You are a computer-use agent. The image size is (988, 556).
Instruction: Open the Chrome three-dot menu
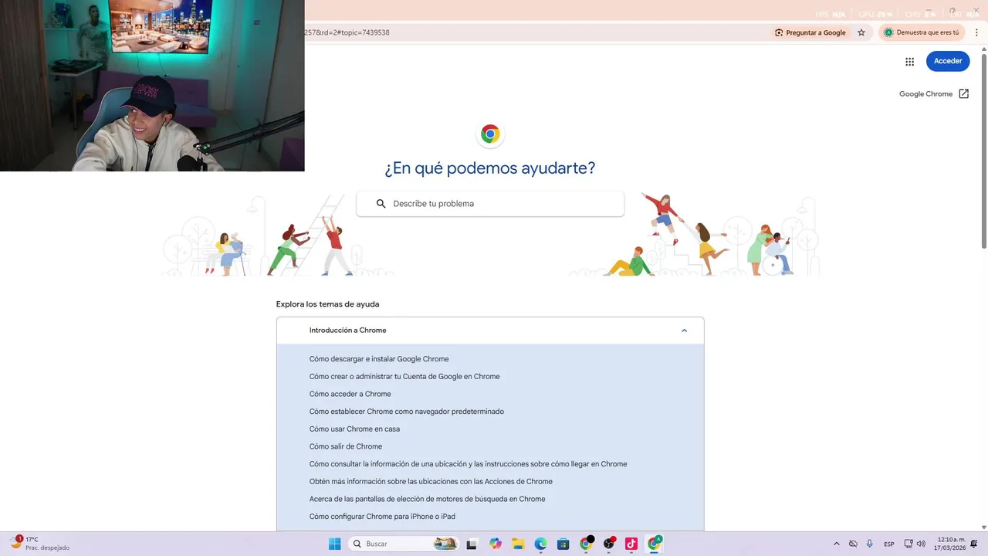976,32
